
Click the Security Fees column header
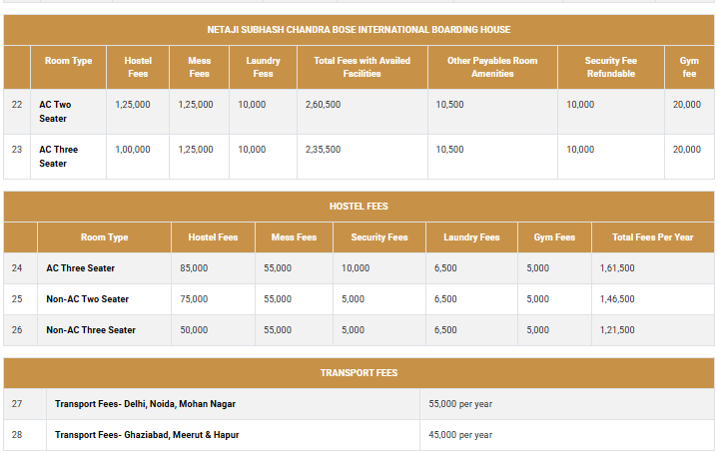(378, 237)
